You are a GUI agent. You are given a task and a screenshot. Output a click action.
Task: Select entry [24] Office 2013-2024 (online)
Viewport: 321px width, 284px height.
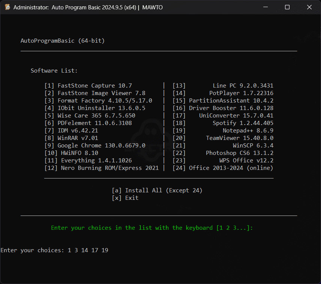223,168
